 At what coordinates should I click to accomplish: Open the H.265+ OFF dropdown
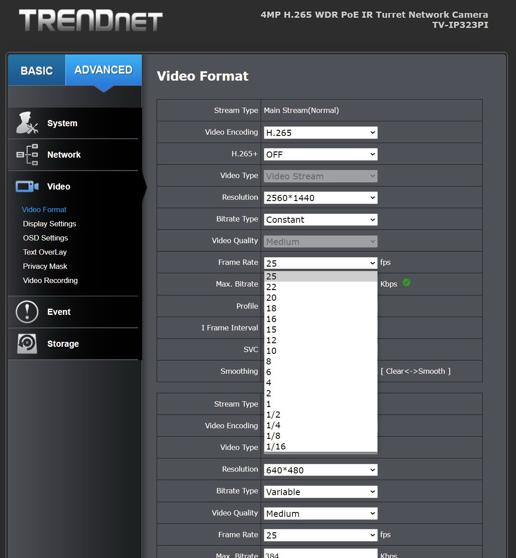(321, 154)
